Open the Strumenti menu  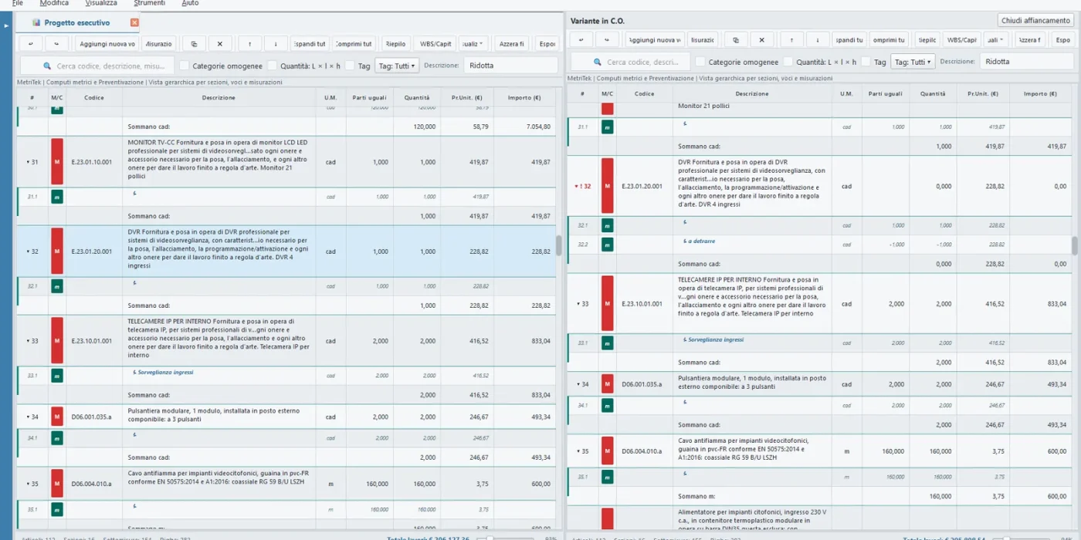(x=149, y=3)
